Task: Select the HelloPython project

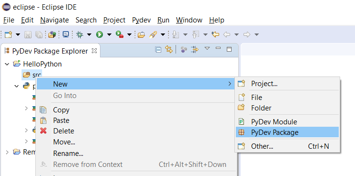Action: coord(42,64)
